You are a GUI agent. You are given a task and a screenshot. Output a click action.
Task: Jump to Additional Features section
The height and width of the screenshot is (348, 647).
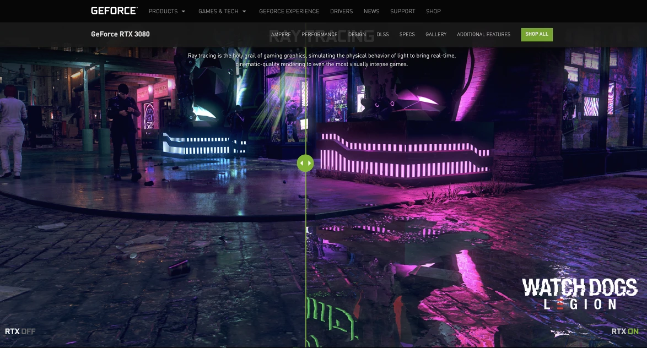click(484, 34)
